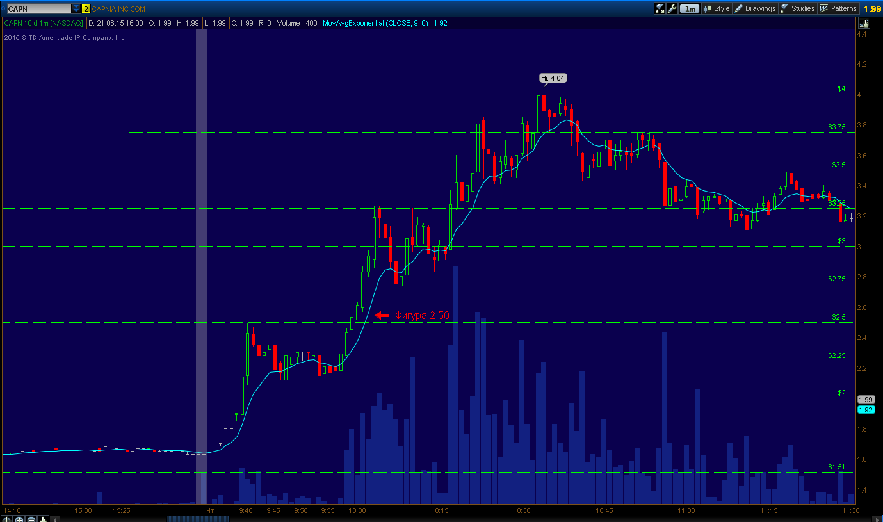Viewport: 883px width, 522px height.
Task: Click the Hi: 4.04 price bubble
Action: click(553, 78)
